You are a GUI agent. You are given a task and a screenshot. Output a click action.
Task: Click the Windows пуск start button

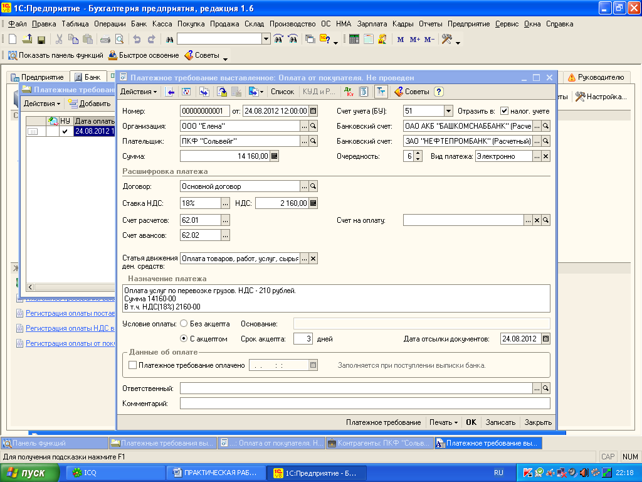point(29,473)
